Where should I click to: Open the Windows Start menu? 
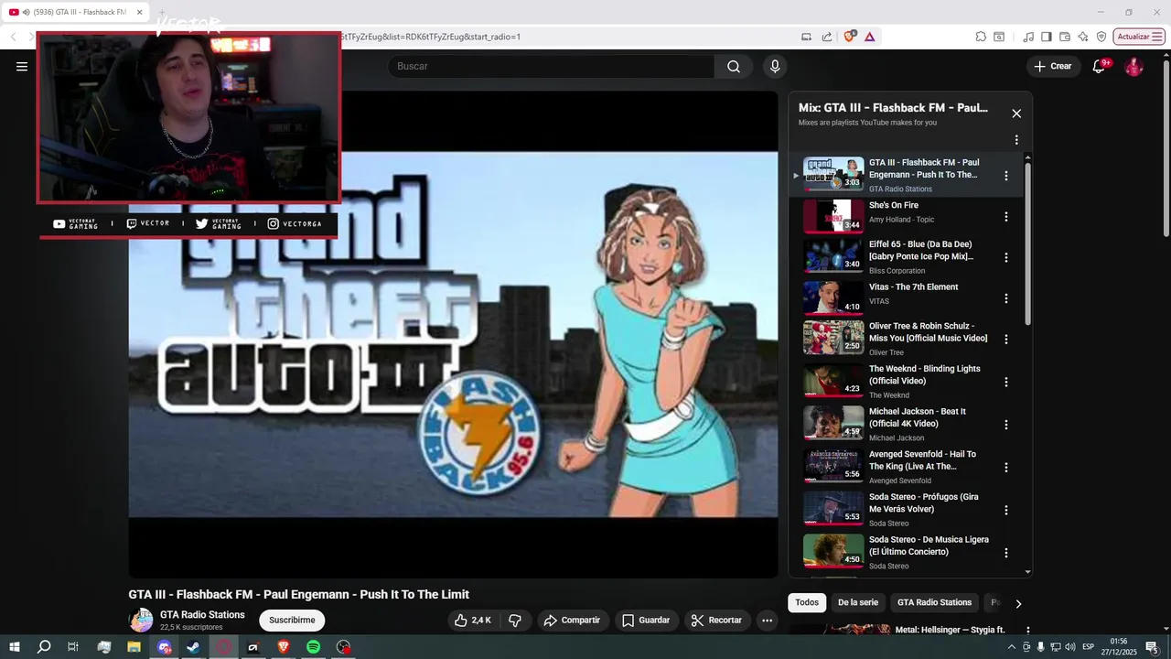point(15,647)
